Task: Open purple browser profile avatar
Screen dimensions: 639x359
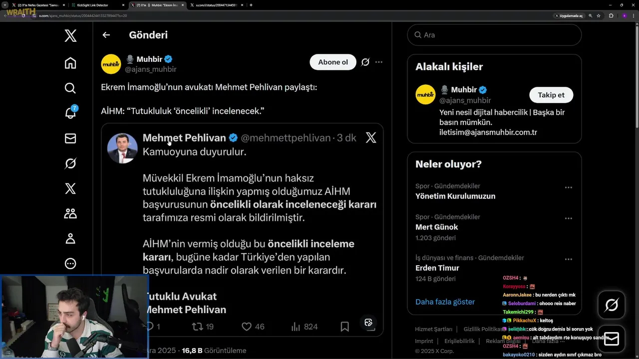Action: [624, 15]
